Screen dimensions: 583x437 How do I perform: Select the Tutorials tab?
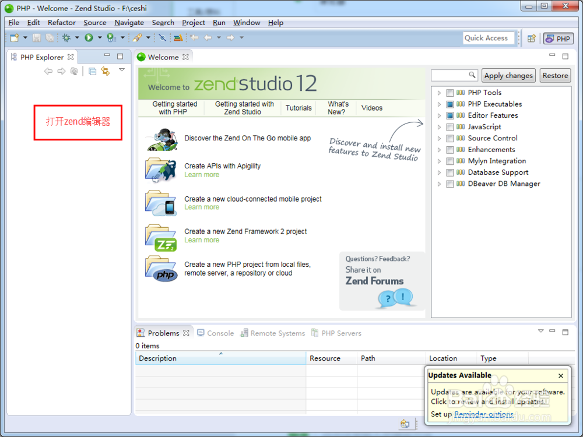[298, 108]
